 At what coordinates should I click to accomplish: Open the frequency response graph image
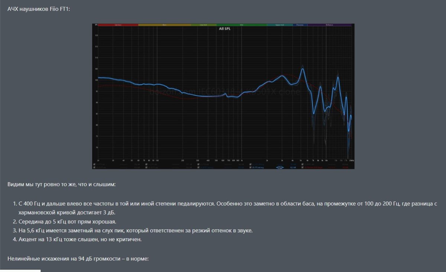[223, 96]
